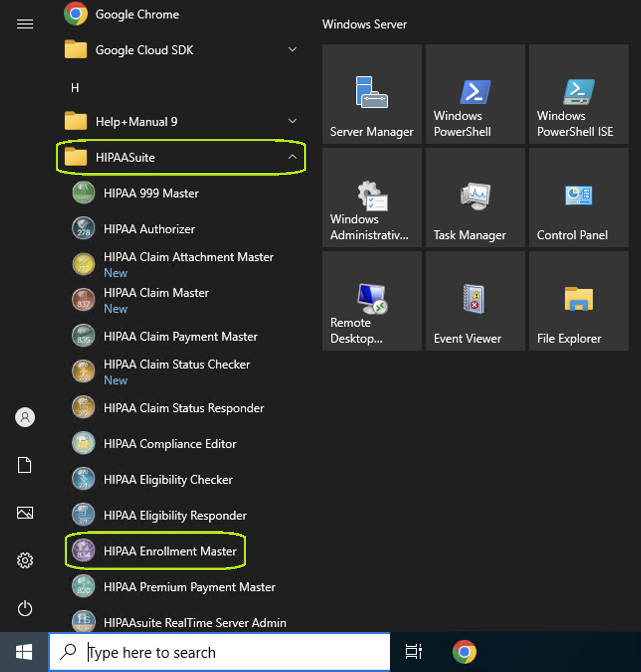The width and height of the screenshot is (641, 672).
Task: Click the HIPAA Eligibility Checker icon
Action: tap(84, 480)
